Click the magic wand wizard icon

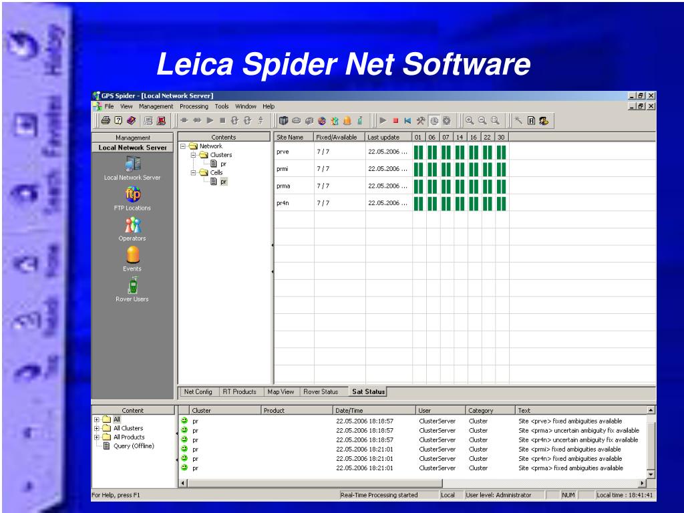518,120
